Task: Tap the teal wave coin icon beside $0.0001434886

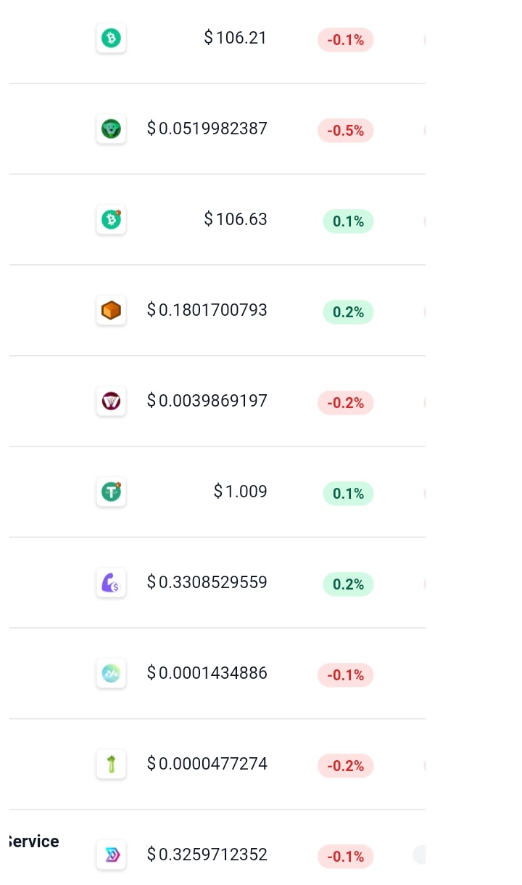Action: pyautogui.click(x=111, y=674)
